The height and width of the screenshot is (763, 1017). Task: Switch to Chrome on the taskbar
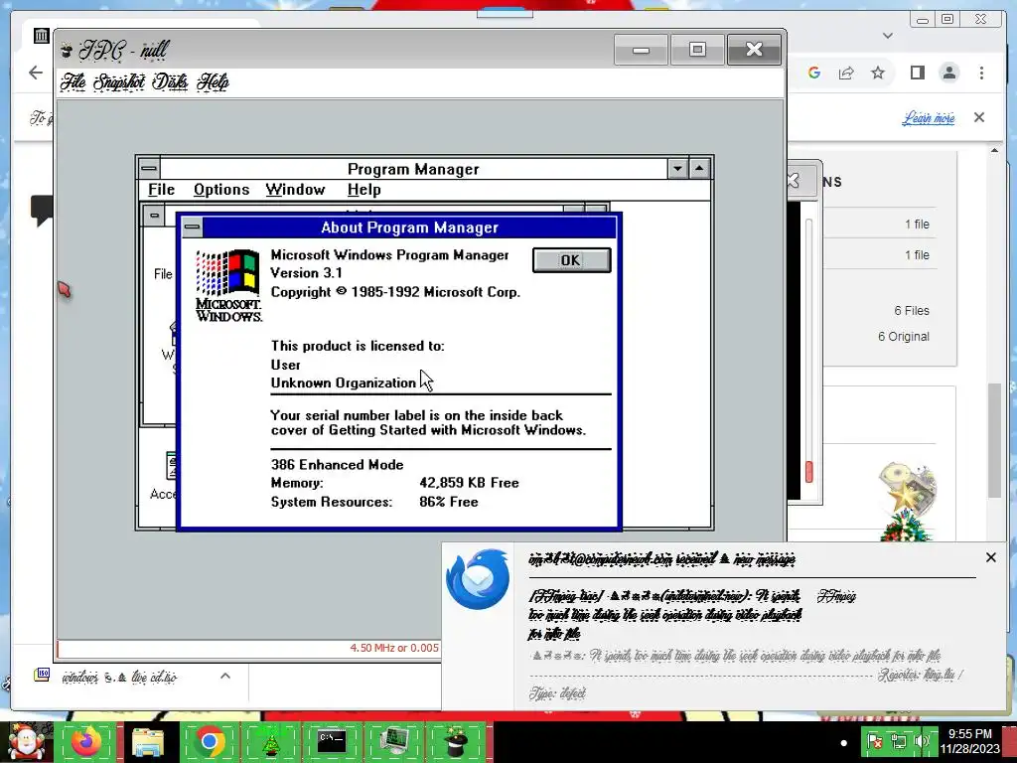point(209,741)
